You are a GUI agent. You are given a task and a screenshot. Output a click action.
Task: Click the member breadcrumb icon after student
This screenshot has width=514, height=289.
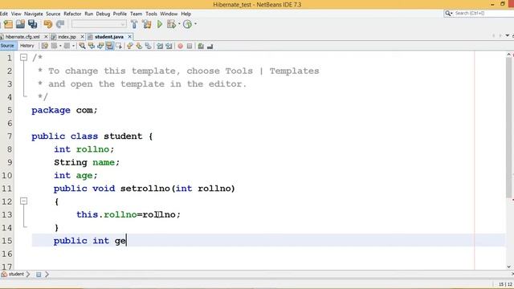[x=39, y=275]
